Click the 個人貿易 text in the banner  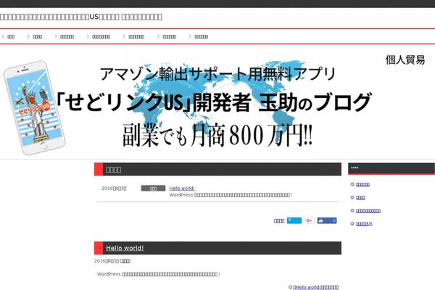[405, 59]
